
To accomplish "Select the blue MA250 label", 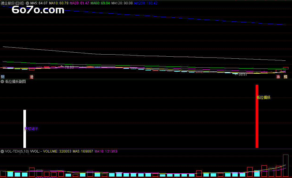I will 146,3.
